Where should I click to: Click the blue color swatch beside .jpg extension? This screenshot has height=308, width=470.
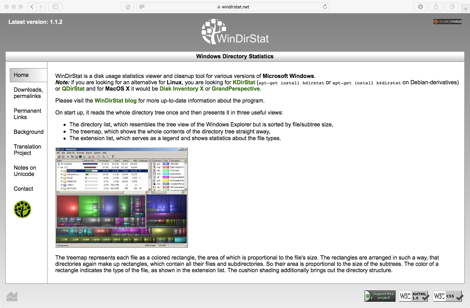tap(166, 164)
